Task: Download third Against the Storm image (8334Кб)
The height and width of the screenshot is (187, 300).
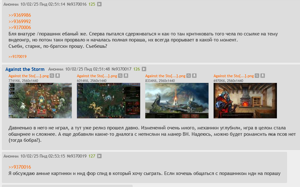Action: [x=194, y=76]
